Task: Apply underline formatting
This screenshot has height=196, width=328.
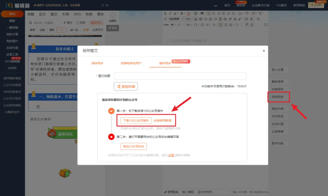Action: pyautogui.click(x=175, y=13)
